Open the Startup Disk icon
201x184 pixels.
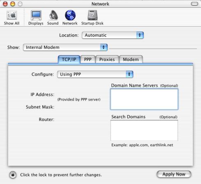pyautogui.click(x=93, y=15)
